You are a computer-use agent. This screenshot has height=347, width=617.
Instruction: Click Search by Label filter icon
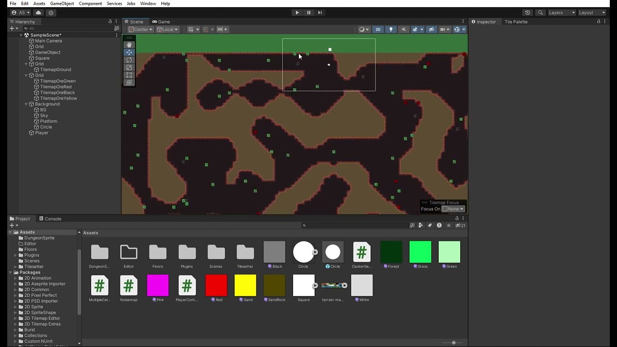pyautogui.click(x=430, y=226)
